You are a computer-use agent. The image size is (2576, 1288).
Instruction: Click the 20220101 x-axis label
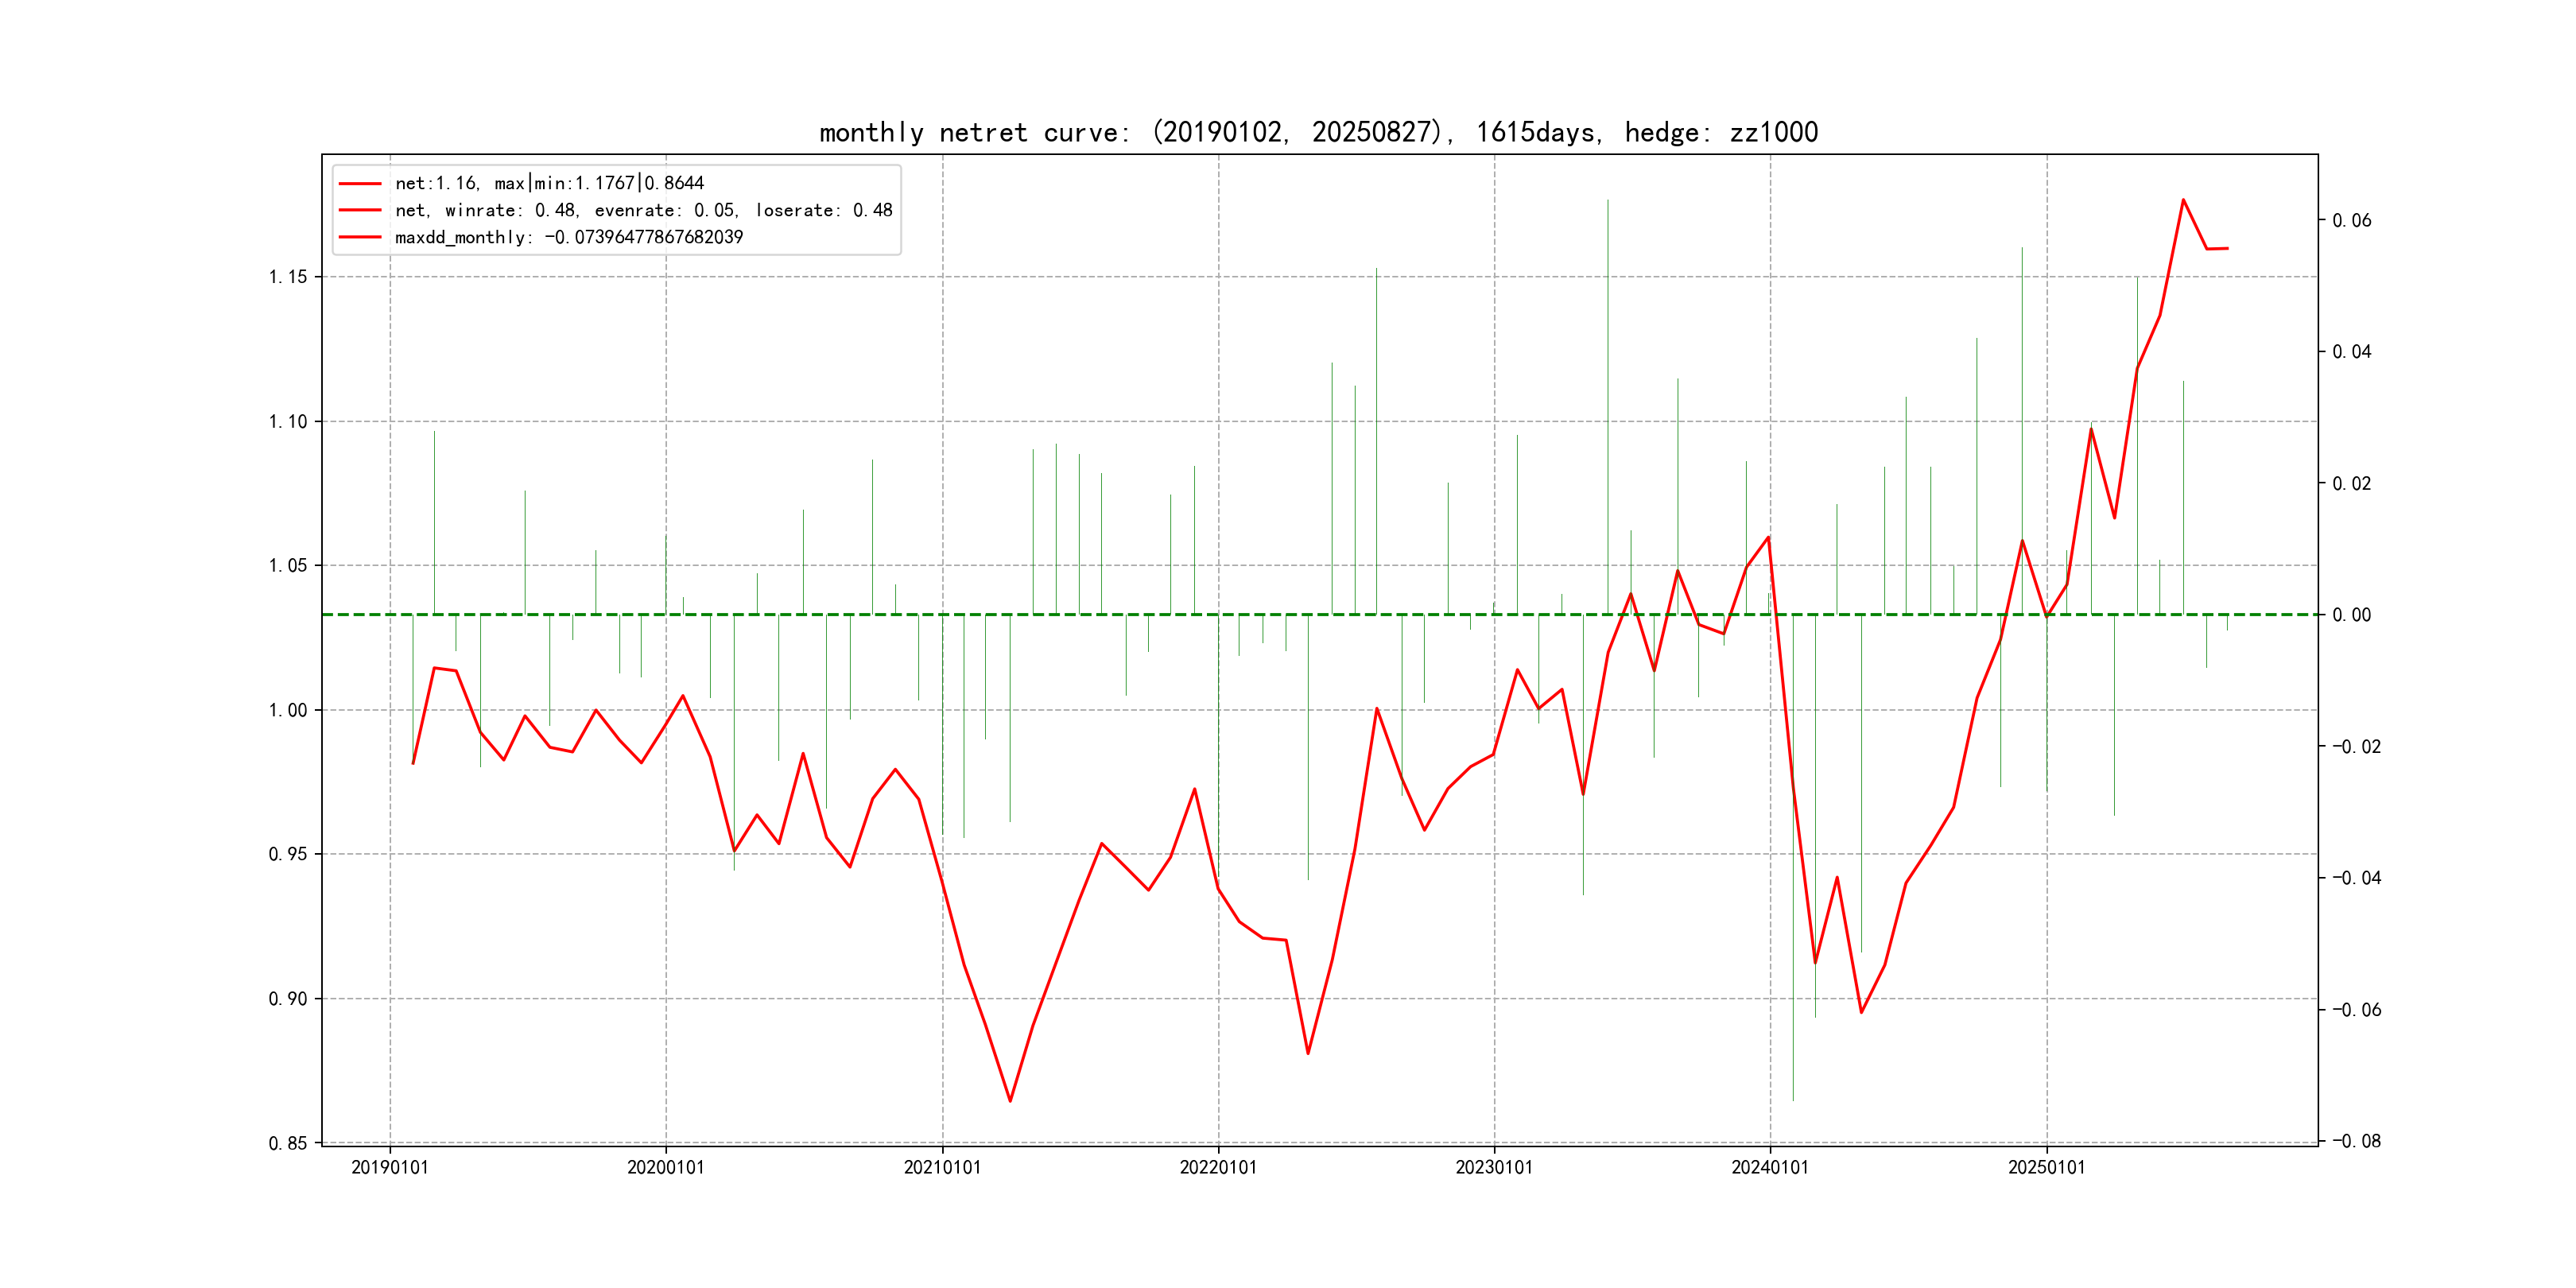1218,1167
